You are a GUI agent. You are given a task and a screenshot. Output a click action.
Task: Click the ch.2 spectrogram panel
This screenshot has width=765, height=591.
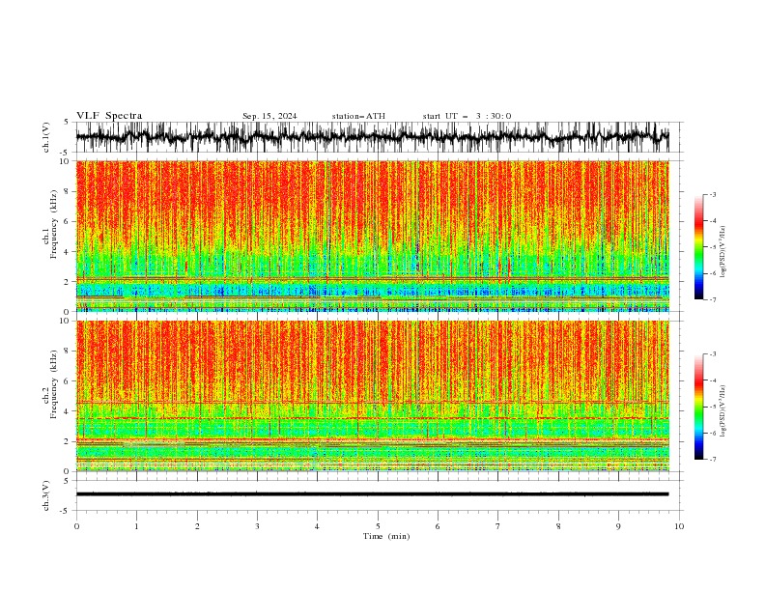[x=372, y=396]
